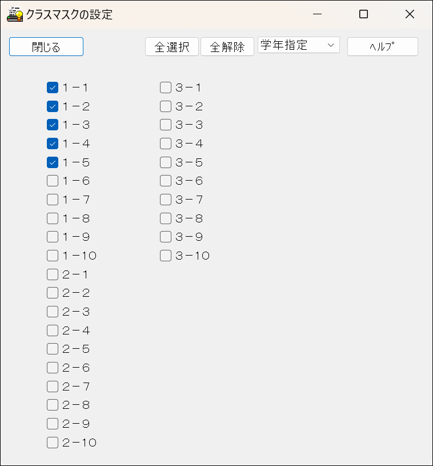
Task: Check the 2－7 class checkbox
Action: 53,386
